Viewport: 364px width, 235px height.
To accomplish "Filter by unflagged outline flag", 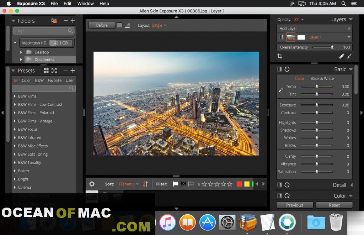I will point(191,184).
